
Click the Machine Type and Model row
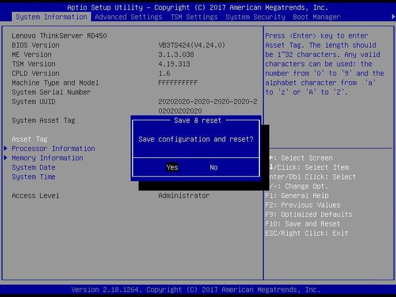(x=55, y=83)
